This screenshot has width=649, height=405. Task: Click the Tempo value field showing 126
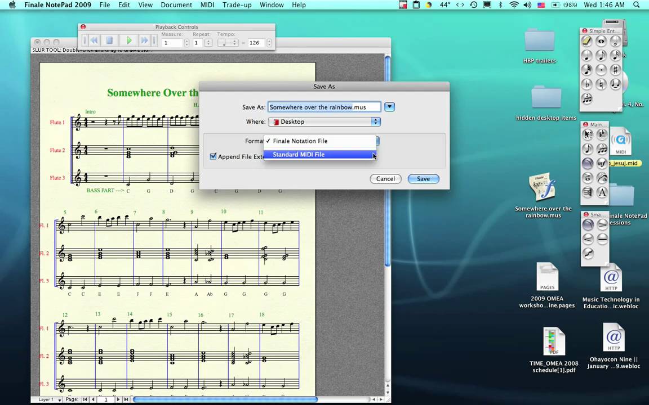tap(257, 43)
